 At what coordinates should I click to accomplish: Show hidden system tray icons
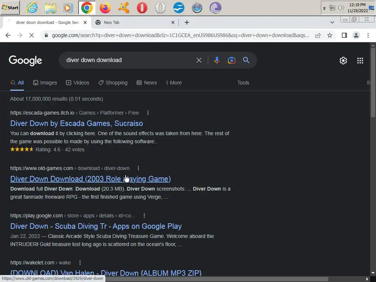[324, 8]
